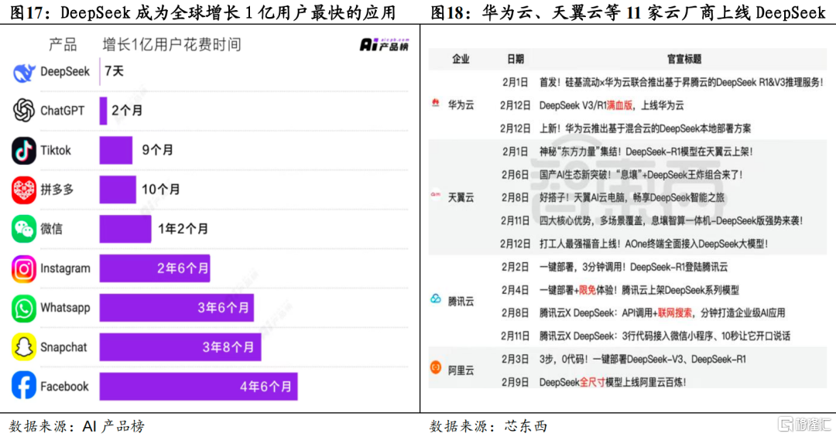Click the headline '四大核心优势，多场景覆盖'
The width and height of the screenshot is (836, 437).
[x=670, y=220]
